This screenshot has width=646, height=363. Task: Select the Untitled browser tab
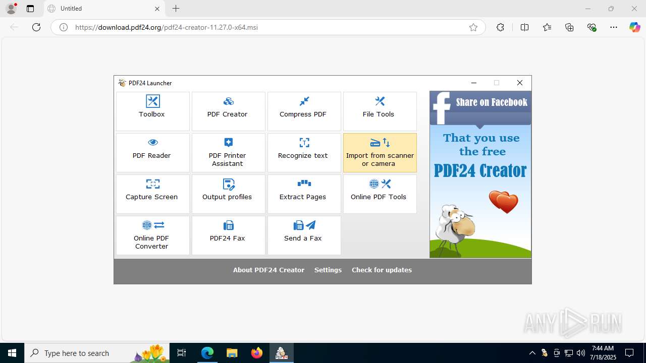click(x=104, y=9)
